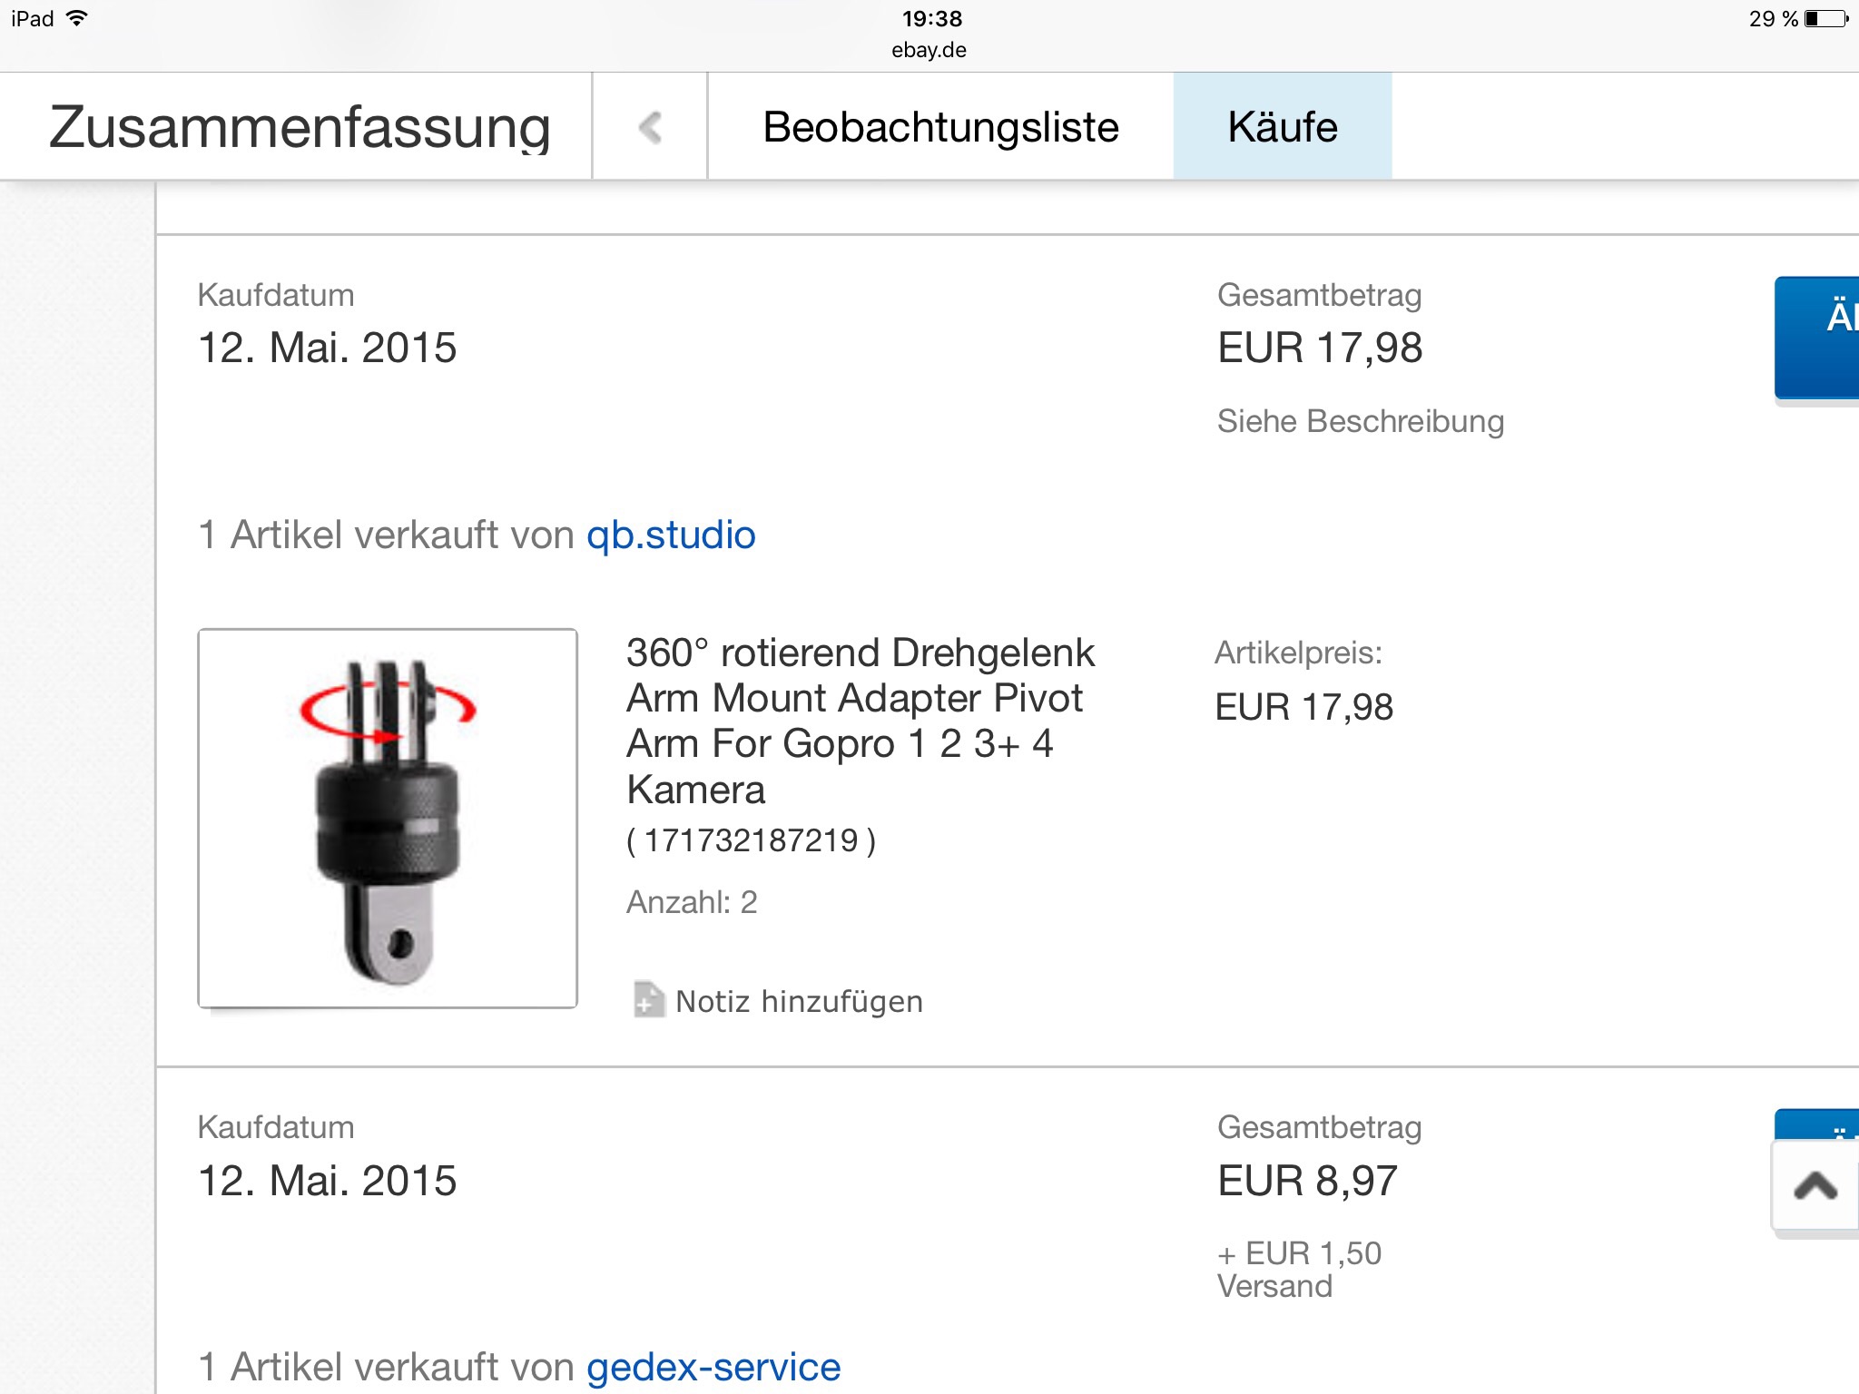Screen dimensions: 1859x1394
Task: Open seller gedex-service profile link
Action: click(x=713, y=1367)
